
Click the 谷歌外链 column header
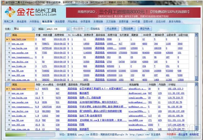(183, 35)
